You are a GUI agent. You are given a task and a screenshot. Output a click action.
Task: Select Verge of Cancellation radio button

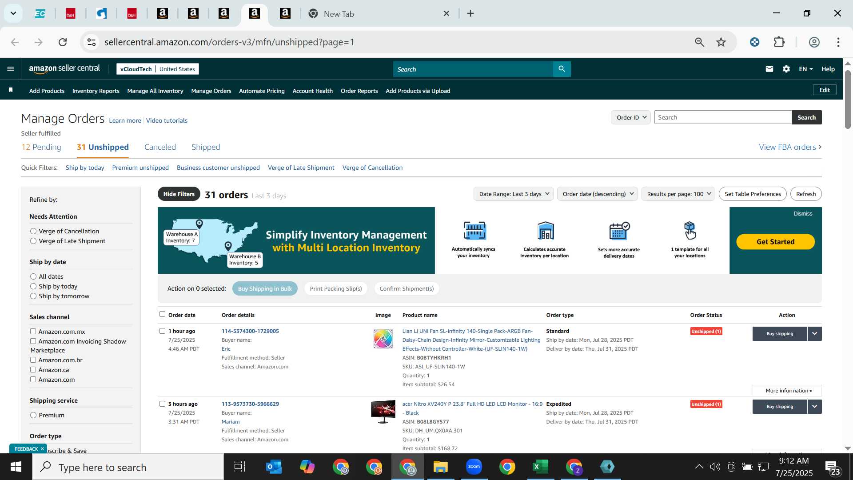(33, 231)
